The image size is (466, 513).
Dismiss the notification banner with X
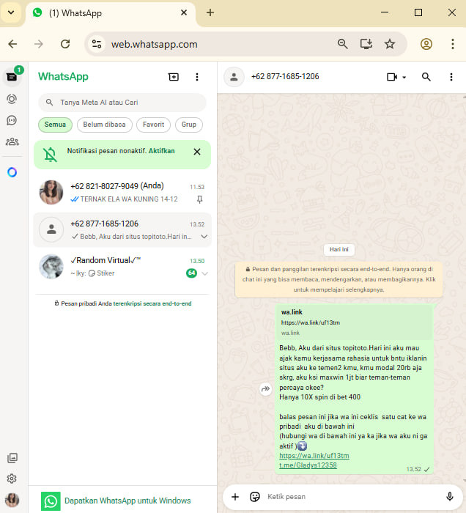(x=197, y=152)
